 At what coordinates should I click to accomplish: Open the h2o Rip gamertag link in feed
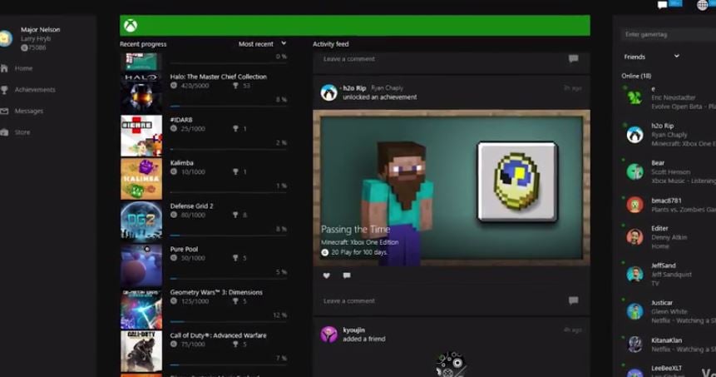click(354, 87)
